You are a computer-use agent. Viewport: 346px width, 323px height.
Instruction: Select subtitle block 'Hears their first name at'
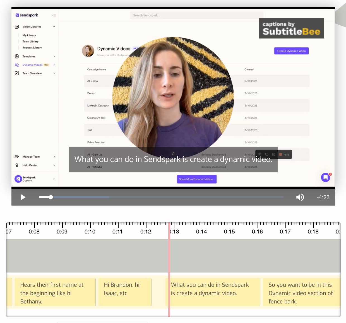55,292
